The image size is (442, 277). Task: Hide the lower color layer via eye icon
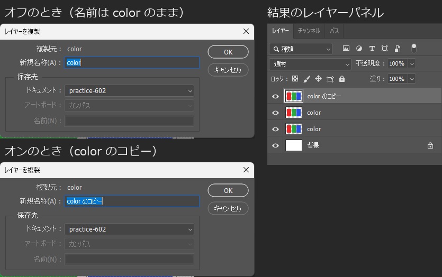click(275, 129)
